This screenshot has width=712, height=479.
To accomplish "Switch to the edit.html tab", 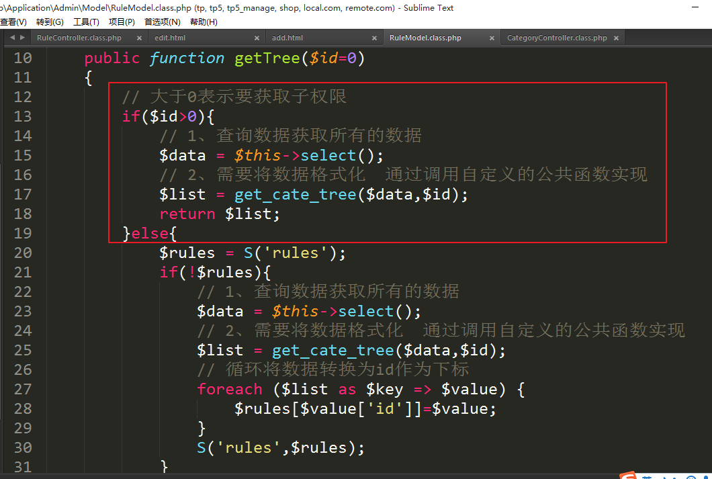I will coord(170,38).
